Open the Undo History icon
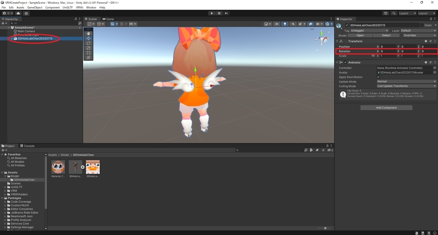The width and height of the screenshot is (438, 235). coord(386,13)
